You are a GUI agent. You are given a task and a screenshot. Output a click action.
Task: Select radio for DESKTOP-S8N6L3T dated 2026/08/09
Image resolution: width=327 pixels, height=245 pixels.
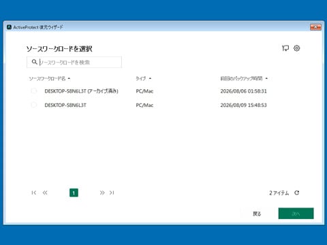coord(34,105)
